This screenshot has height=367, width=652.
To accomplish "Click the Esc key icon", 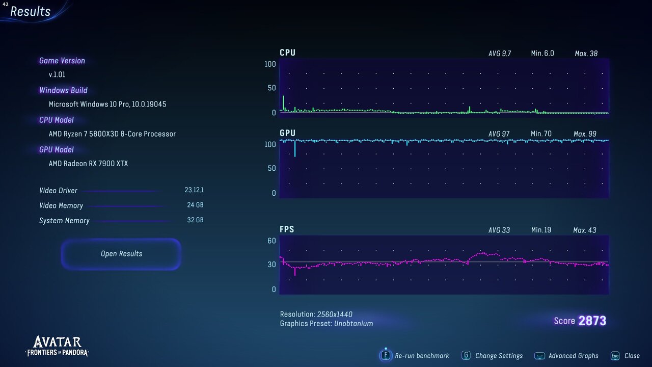I will pos(615,356).
